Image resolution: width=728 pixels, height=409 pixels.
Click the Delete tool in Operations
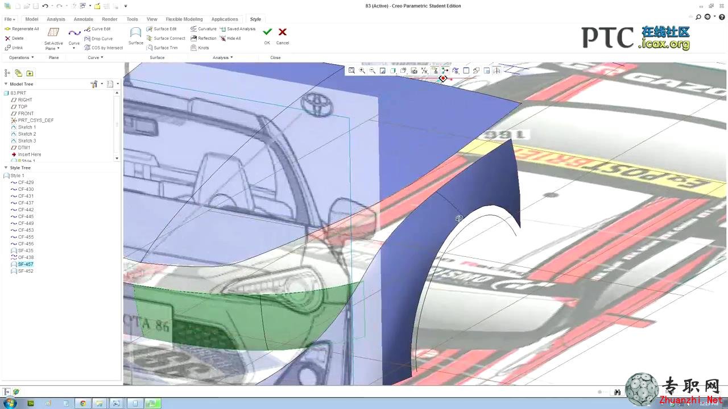[14, 39]
